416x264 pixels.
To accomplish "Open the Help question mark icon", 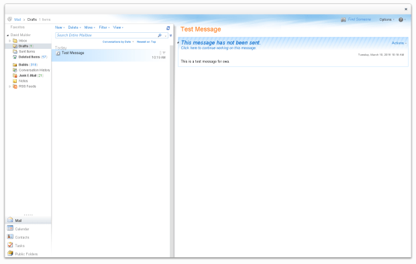I will [401, 19].
